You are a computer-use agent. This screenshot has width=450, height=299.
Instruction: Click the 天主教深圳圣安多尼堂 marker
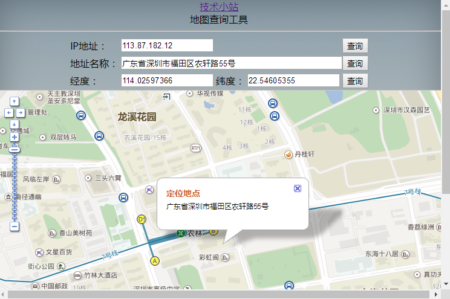pyautogui.click(x=39, y=97)
